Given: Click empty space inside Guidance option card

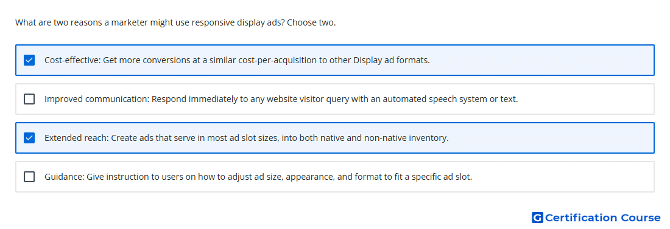Looking at the screenshot, I should 564,177.
